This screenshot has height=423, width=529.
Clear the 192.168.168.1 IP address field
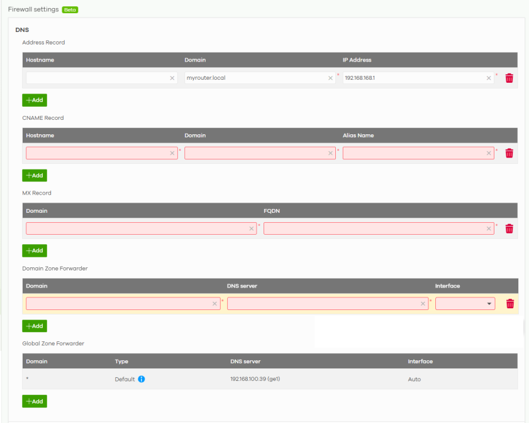pos(489,78)
